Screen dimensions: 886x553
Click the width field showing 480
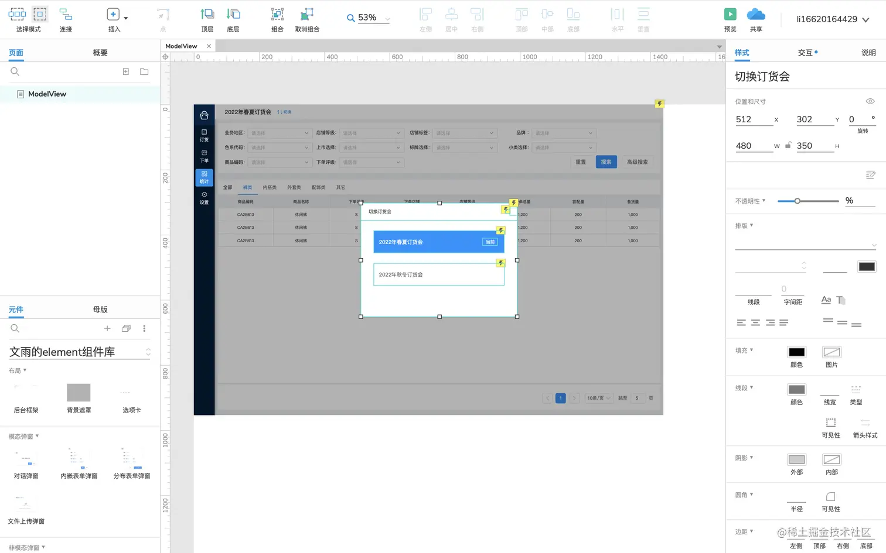[754, 146]
